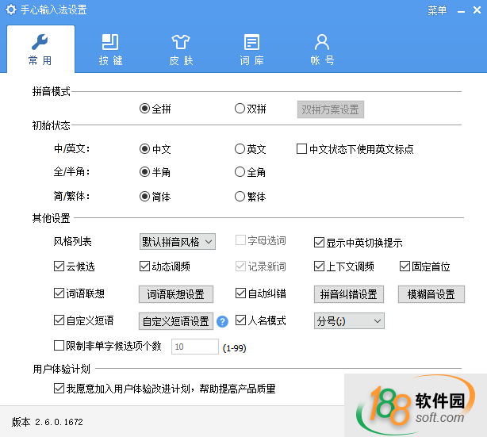The width and height of the screenshot is (487, 437).
Task: Choose 繁体 traditional Chinese option
Action: (x=240, y=197)
